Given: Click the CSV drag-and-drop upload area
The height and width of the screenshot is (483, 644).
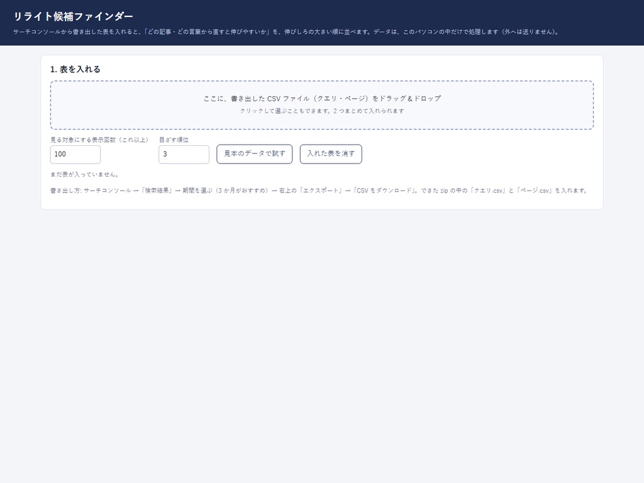Looking at the screenshot, I should pyautogui.click(x=321, y=105).
